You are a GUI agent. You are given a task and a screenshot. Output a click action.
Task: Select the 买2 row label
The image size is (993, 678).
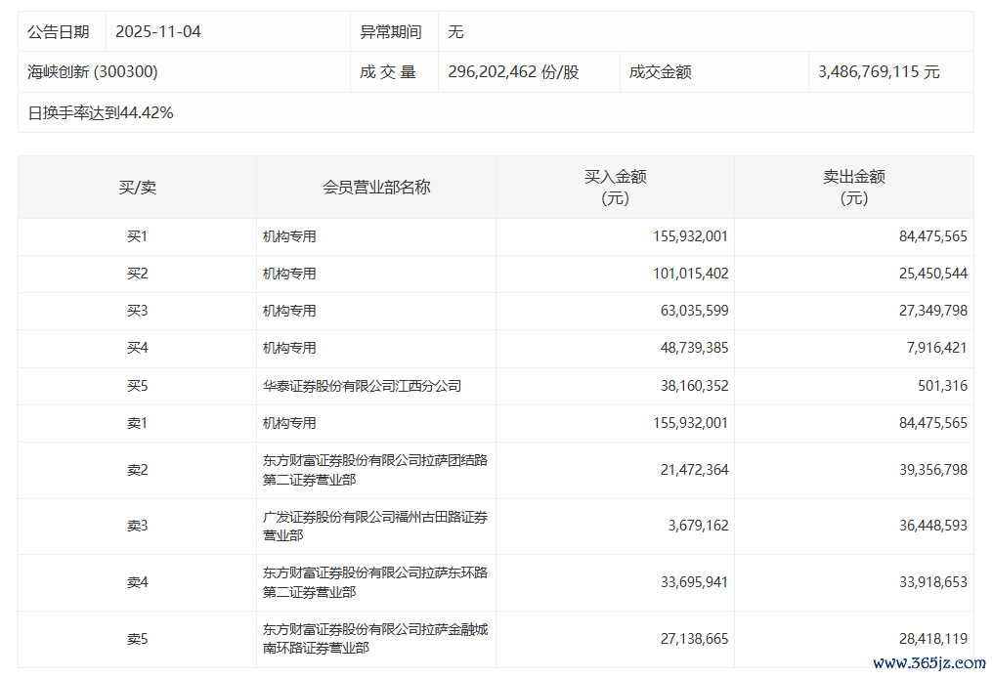138,274
